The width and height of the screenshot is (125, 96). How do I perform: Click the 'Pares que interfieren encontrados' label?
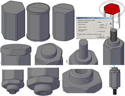click(83, 30)
